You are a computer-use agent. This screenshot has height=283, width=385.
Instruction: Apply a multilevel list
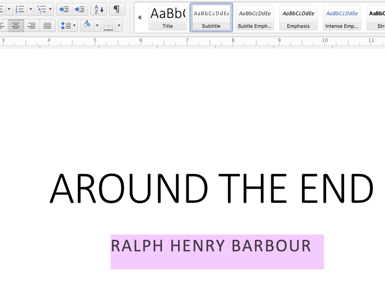pos(42,9)
